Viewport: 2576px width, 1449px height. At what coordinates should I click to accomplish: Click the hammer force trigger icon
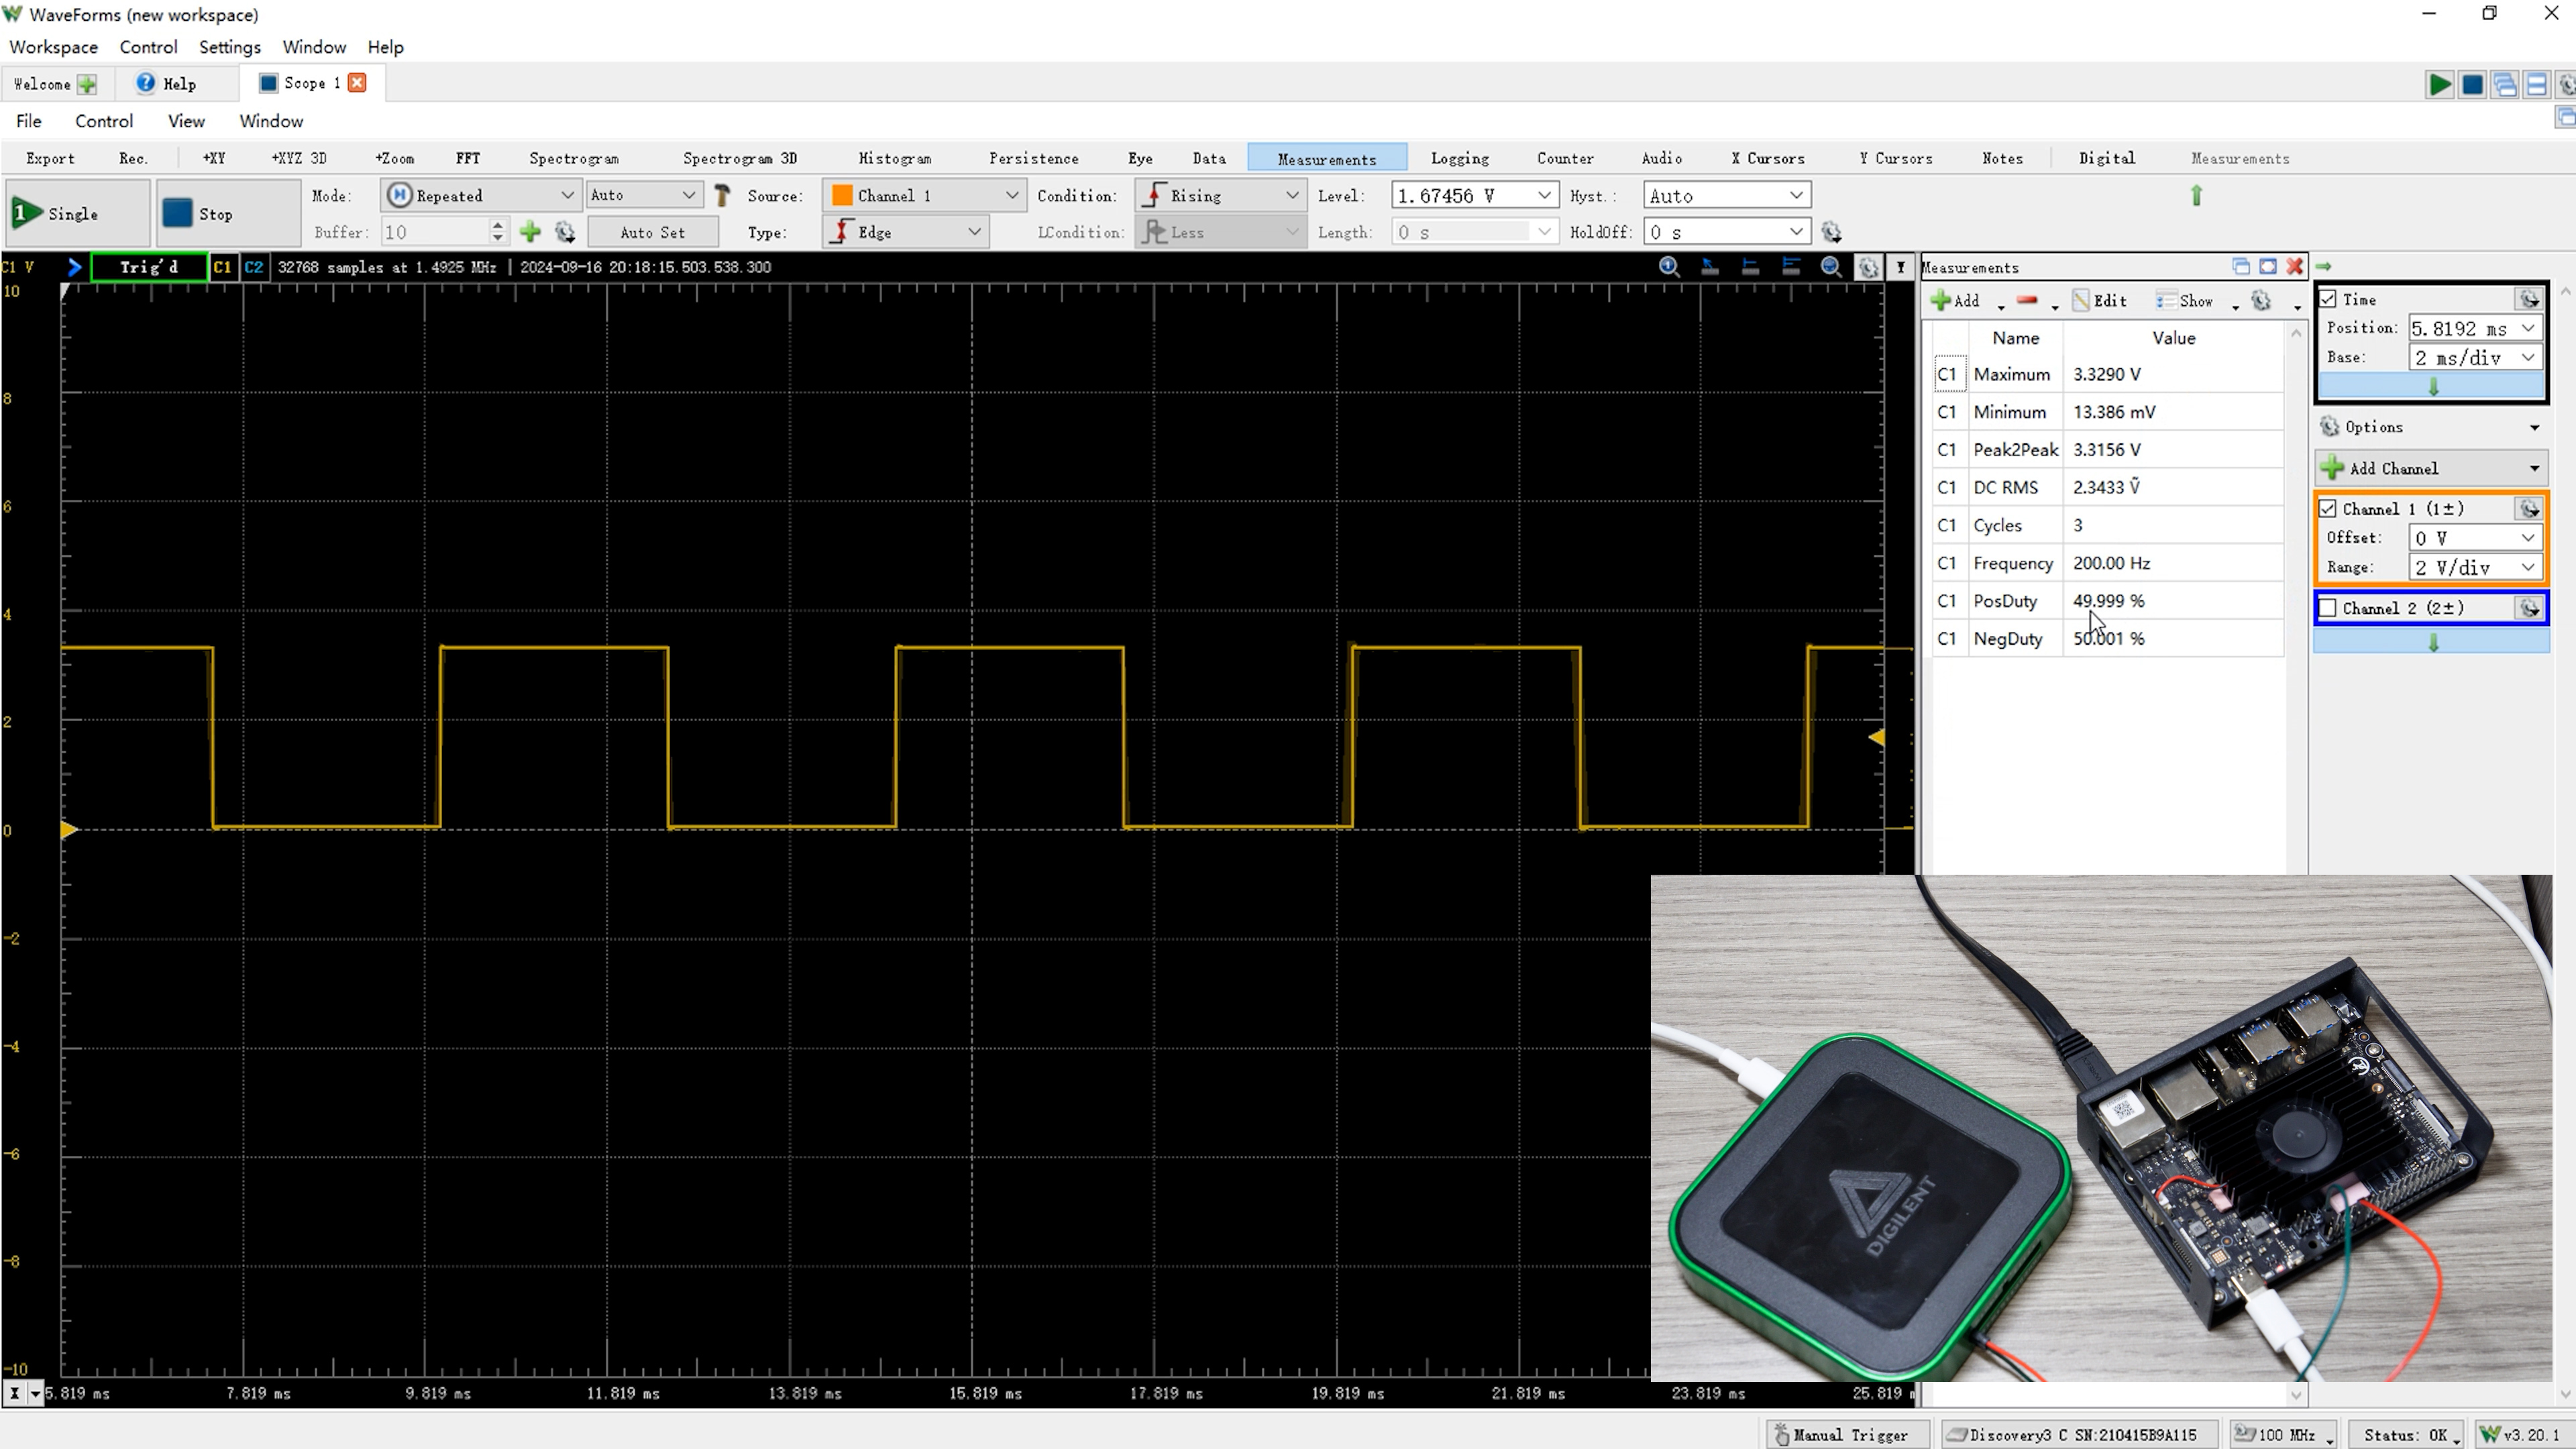[x=722, y=195]
